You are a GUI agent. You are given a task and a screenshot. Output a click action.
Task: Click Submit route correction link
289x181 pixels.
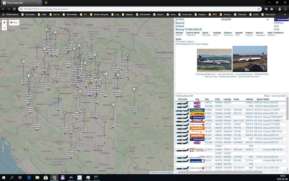(249, 77)
